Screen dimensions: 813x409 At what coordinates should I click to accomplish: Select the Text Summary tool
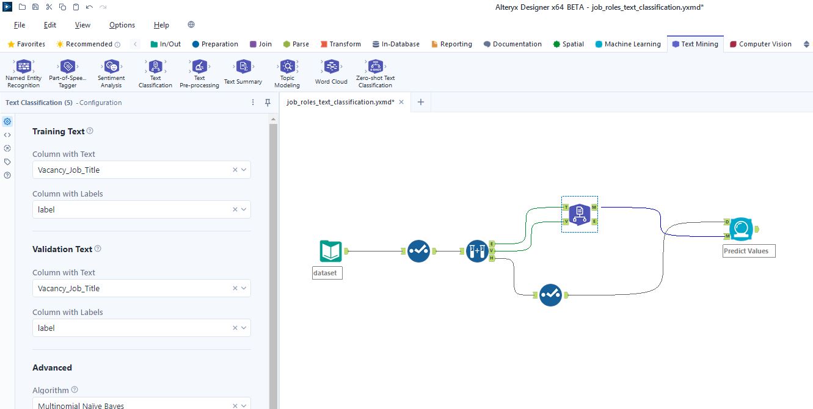click(x=242, y=71)
